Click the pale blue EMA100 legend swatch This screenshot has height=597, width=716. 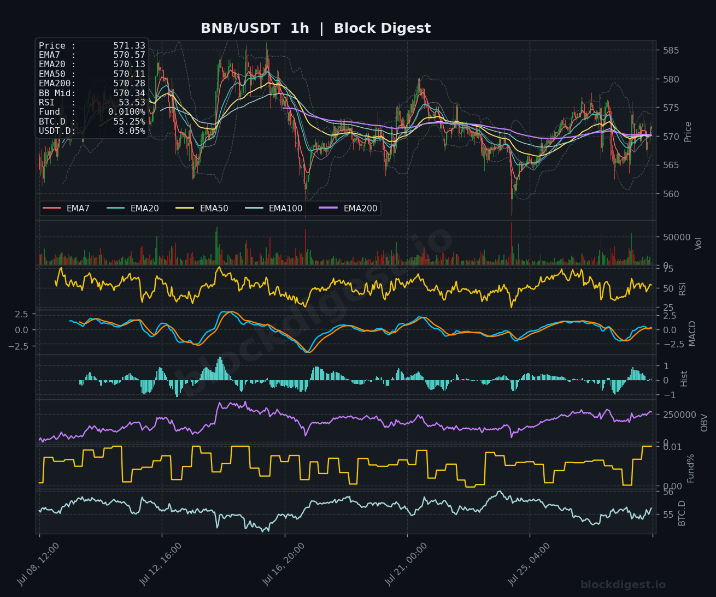[254, 208]
